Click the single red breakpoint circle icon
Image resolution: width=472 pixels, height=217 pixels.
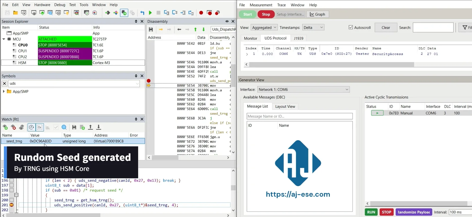click(x=201, y=13)
